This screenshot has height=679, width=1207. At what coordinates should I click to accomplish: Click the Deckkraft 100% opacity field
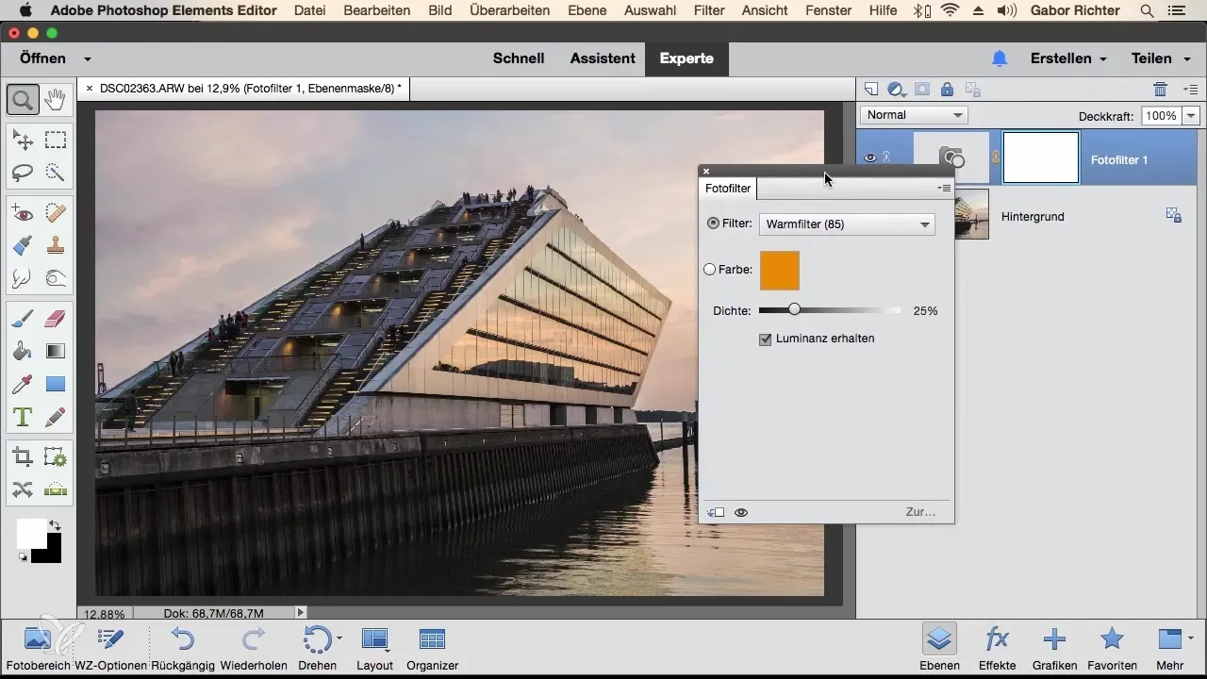click(x=1161, y=116)
